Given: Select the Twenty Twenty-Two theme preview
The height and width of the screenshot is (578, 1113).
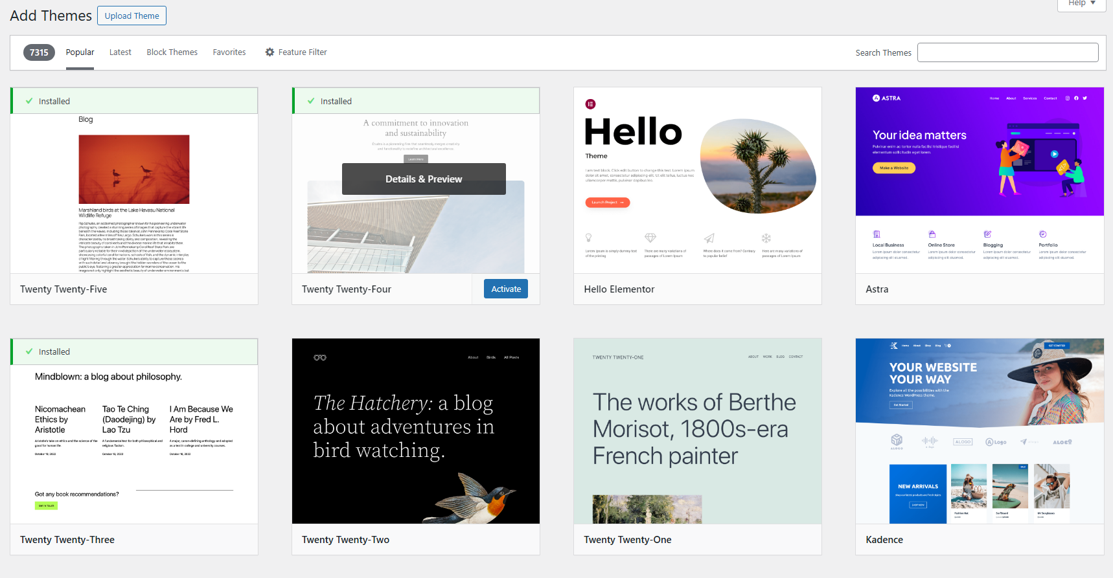Looking at the screenshot, I should coord(415,431).
